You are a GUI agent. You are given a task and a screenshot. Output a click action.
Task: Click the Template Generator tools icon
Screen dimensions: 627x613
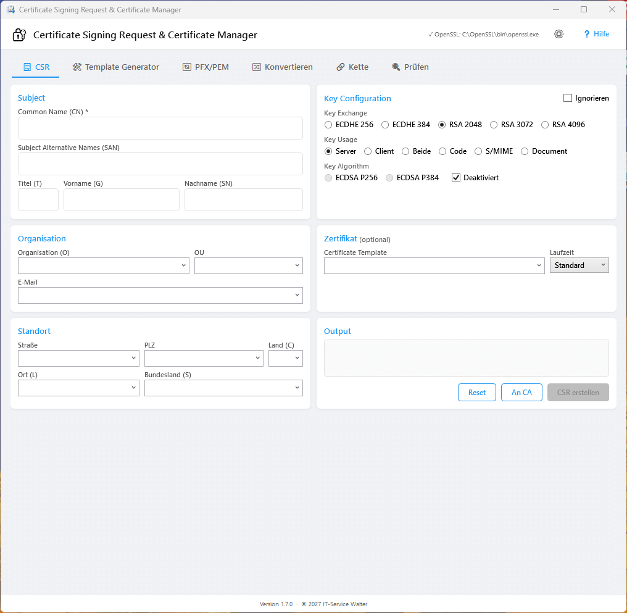click(77, 67)
